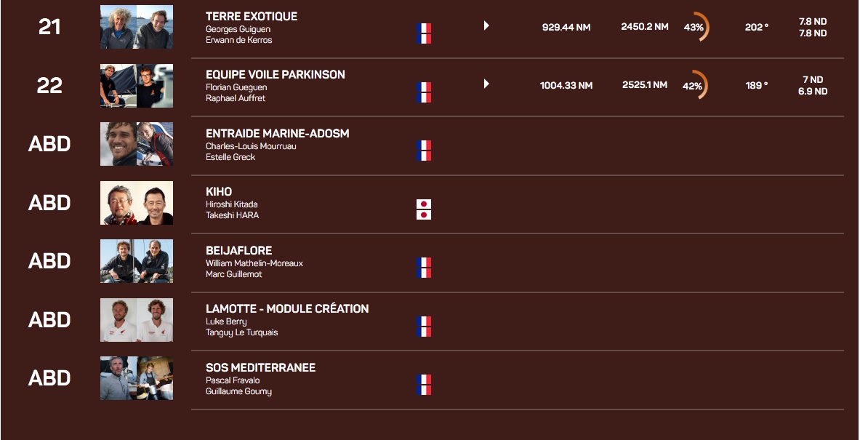Viewport: 860px width, 440px height.
Task: Click the 43% progress ring
Action: 695,27
